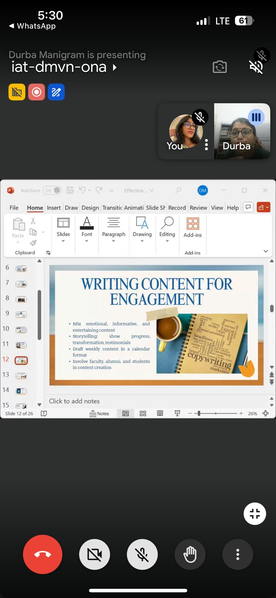The height and width of the screenshot is (598, 276).
Task: Open the Insert ribbon tab
Action: click(53, 208)
